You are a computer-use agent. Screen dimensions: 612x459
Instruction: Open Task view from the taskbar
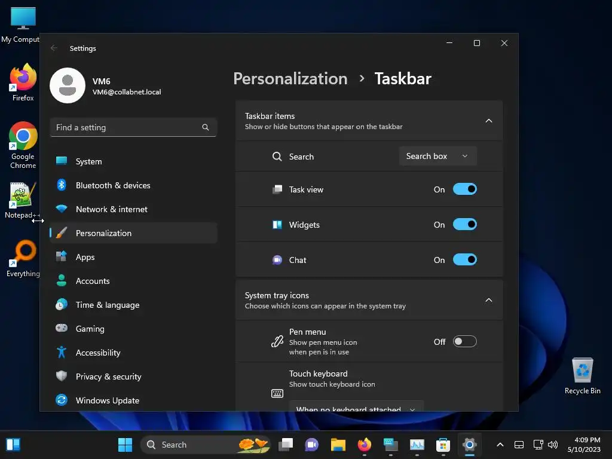[x=286, y=445]
